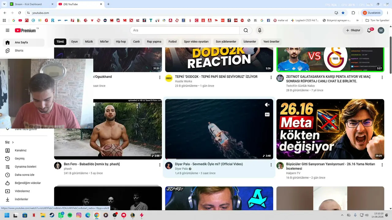Open the Shorts section in sidebar
The image size is (392, 220).
[19, 50]
